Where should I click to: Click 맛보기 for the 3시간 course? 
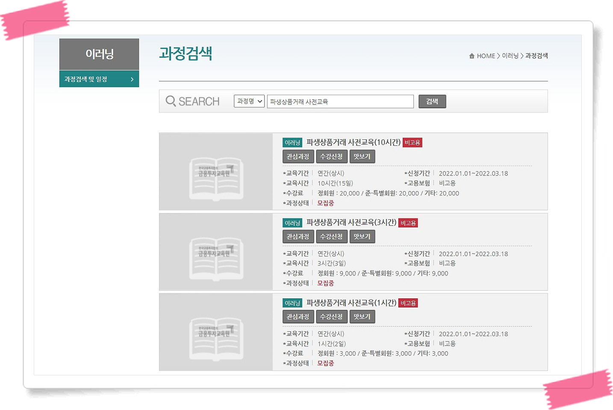(362, 236)
